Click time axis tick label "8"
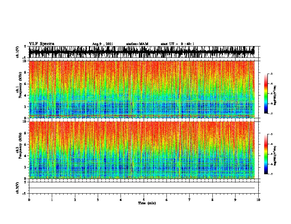This screenshot has width=291, height=224. tap(212, 200)
